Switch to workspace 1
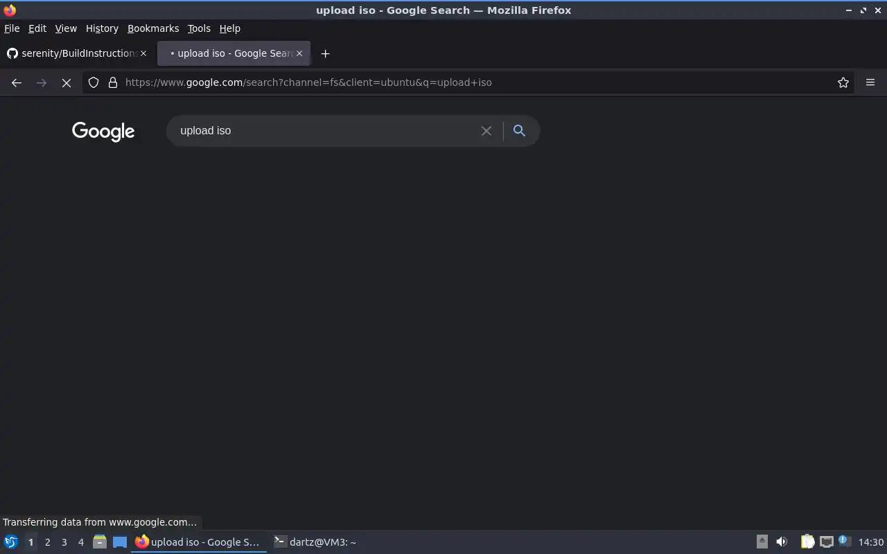 [x=30, y=542]
